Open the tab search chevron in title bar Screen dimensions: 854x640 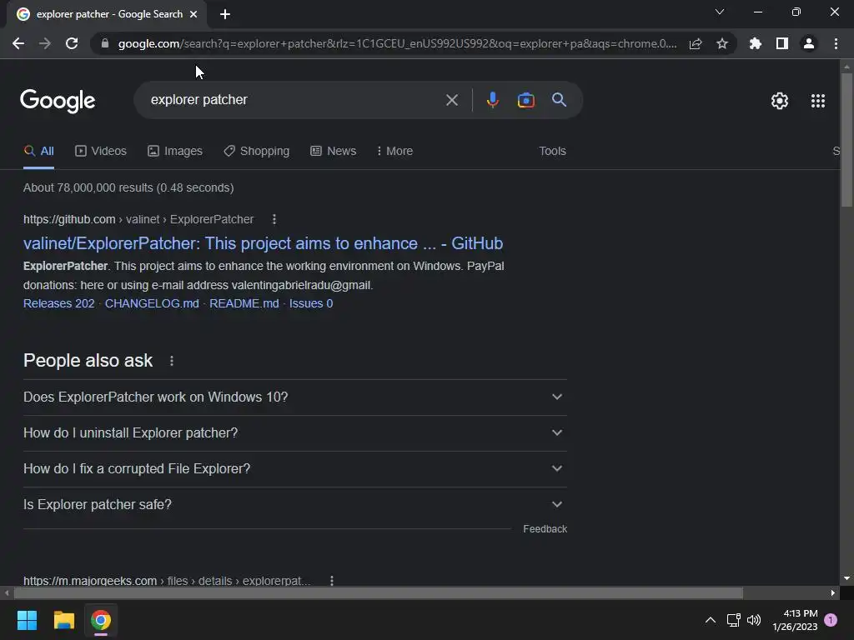720,12
